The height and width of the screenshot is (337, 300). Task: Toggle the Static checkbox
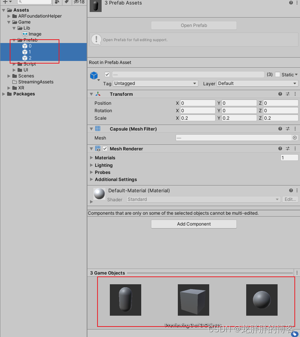point(278,74)
